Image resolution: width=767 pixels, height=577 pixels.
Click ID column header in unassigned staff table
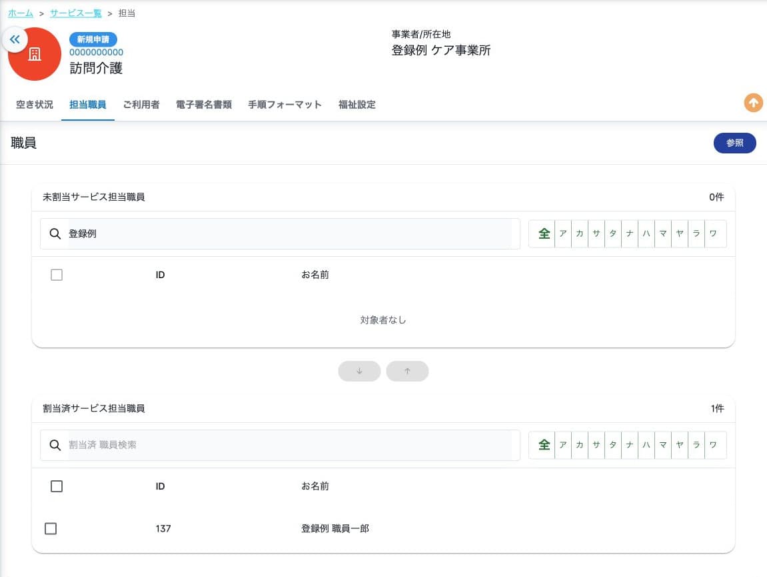[160, 275]
